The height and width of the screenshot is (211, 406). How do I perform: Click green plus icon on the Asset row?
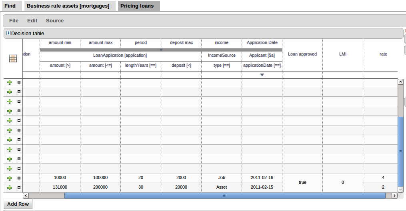[x=10, y=188]
